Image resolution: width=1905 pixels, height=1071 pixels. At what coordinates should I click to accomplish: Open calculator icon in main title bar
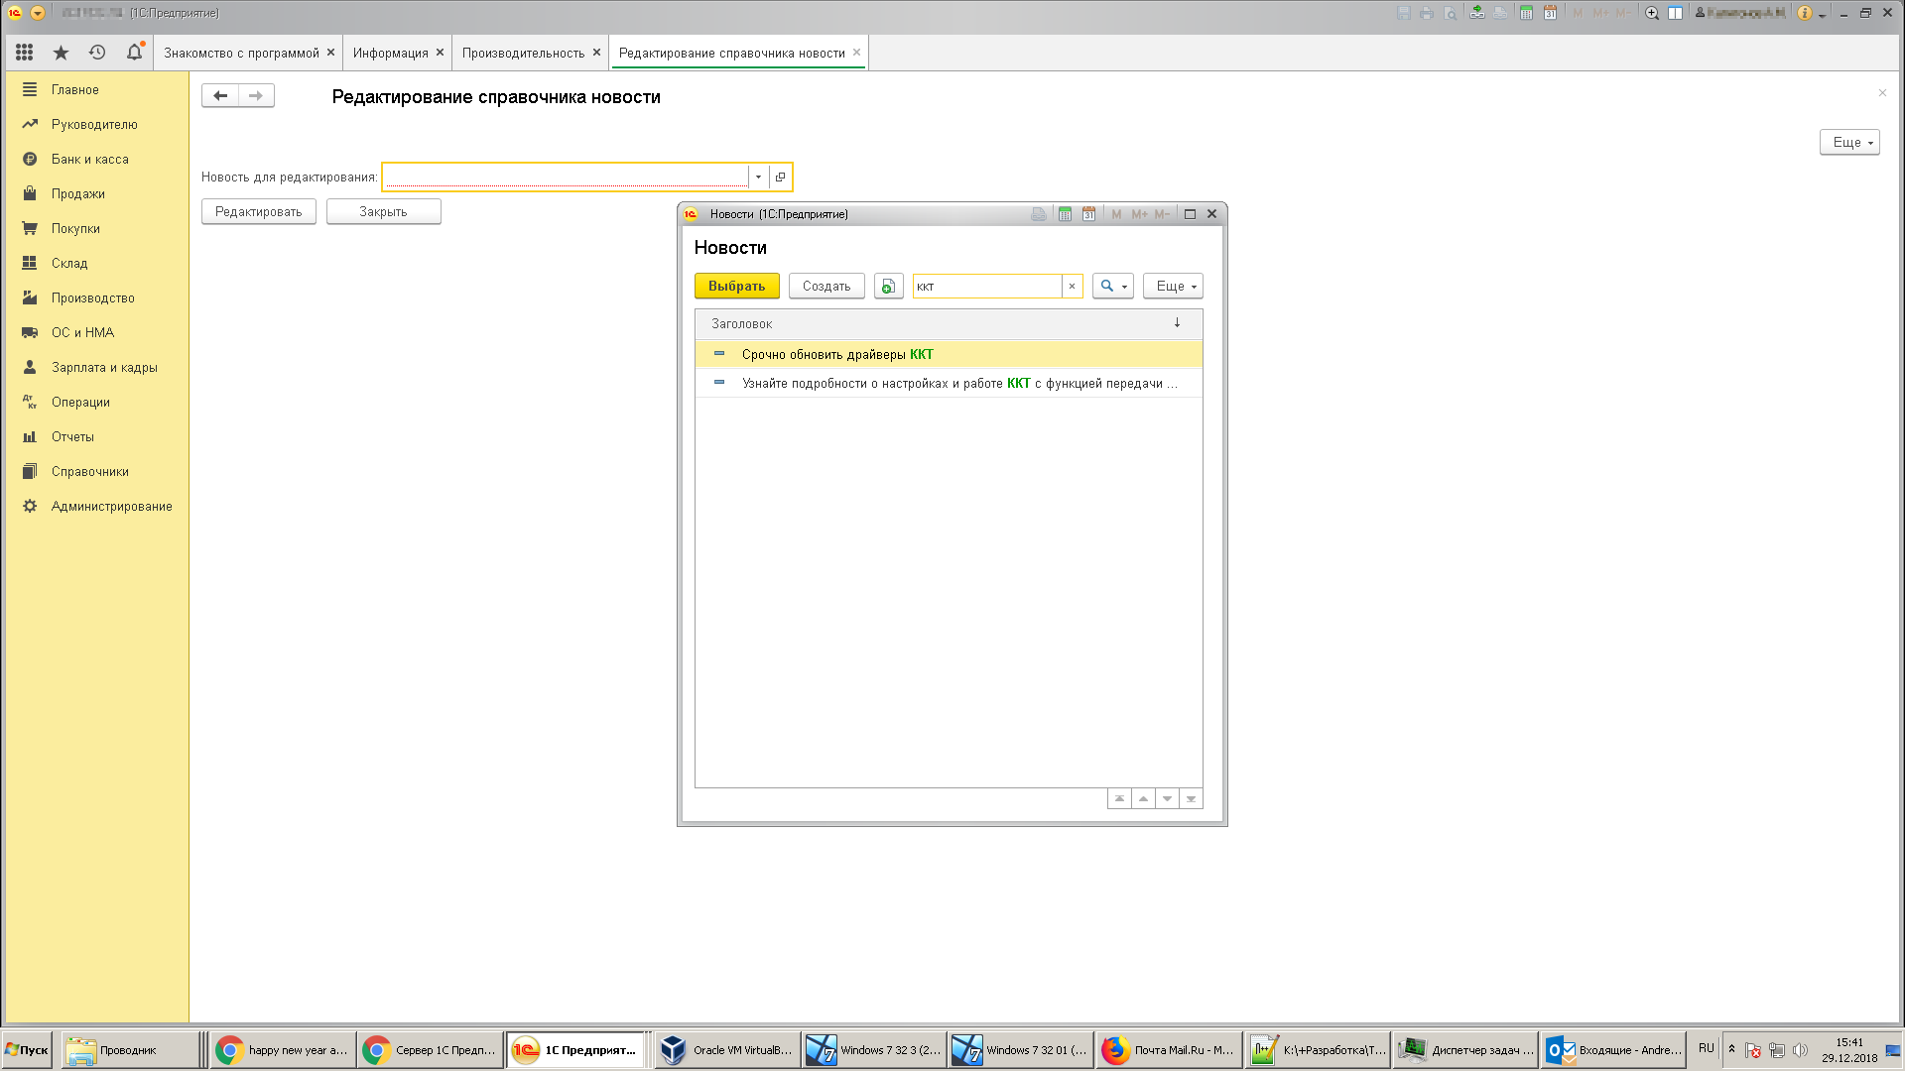click(1526, 13)
